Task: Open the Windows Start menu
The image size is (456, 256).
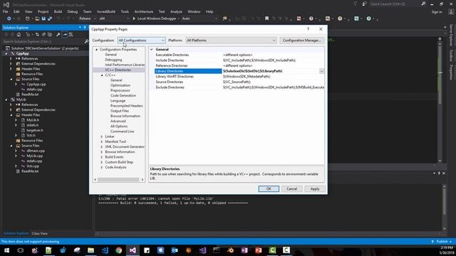Action: click(x=6, y=250)
